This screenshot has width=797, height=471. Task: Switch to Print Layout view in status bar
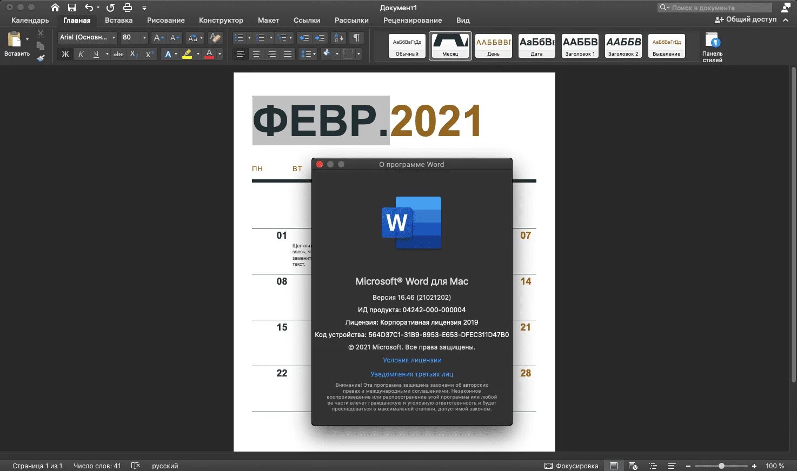pyautogui.click(x=614, y=466)
